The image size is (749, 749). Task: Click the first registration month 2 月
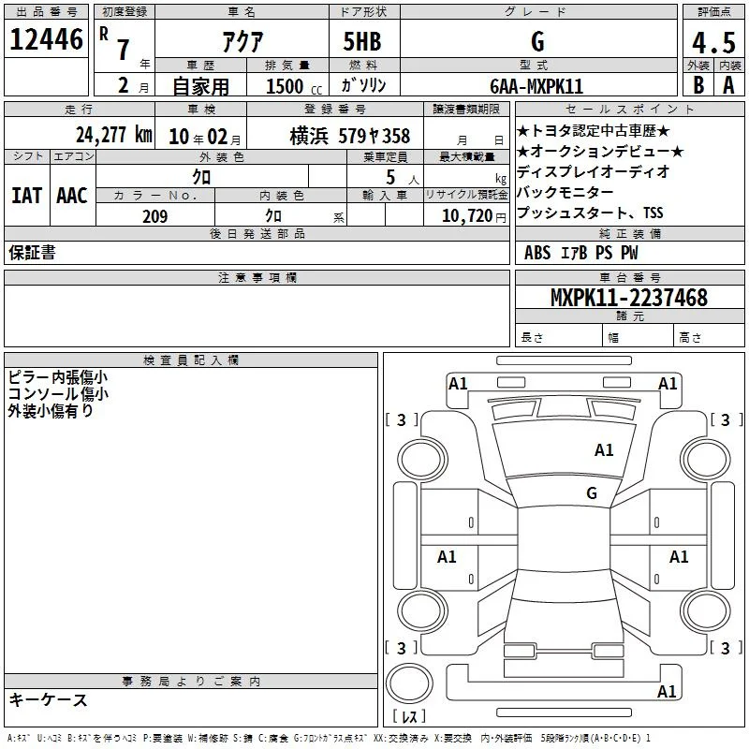coord(133,86)
